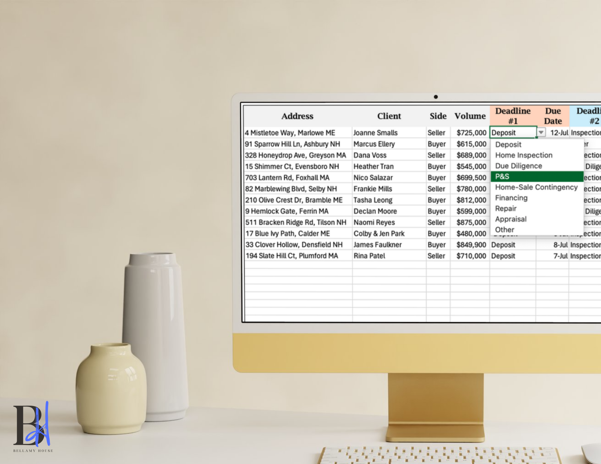Select the $875,000 volume cell
The image size is (601, 464).
pyautogui.click(x=471, y=223)
